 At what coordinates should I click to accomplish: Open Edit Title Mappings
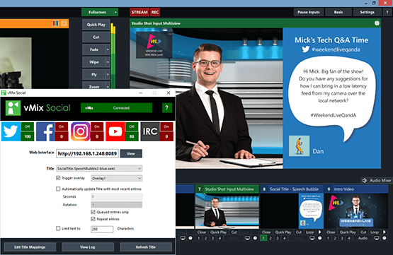coord(30,247)
